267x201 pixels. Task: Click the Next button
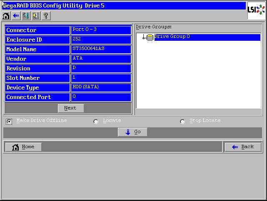(x=71, y=108)
